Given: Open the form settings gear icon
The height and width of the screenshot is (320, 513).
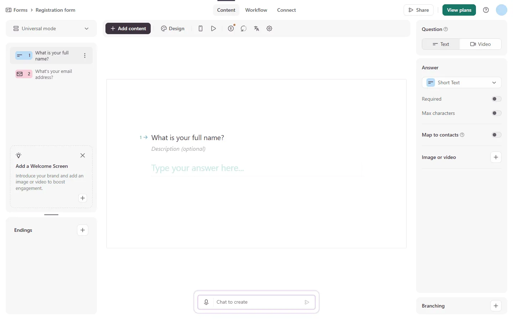Looking at the screenshot, I should (x=269, y=28).
